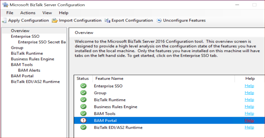Select BAM Alerts in the sidebar tree
The width and height of the screenshot is (265, 138).
[x=29, y=70]
